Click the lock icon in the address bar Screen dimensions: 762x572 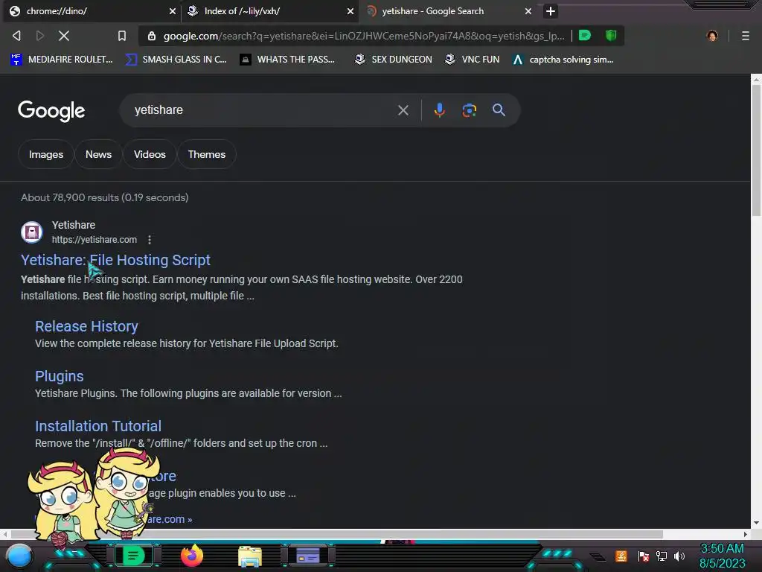click(152, 36)
